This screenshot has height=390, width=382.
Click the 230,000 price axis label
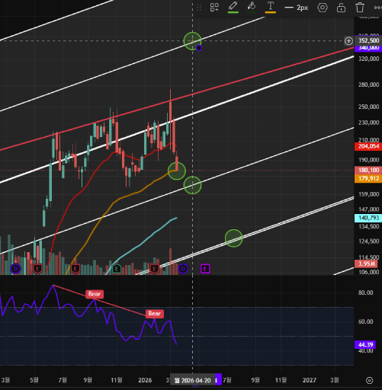tap(368, 123)
